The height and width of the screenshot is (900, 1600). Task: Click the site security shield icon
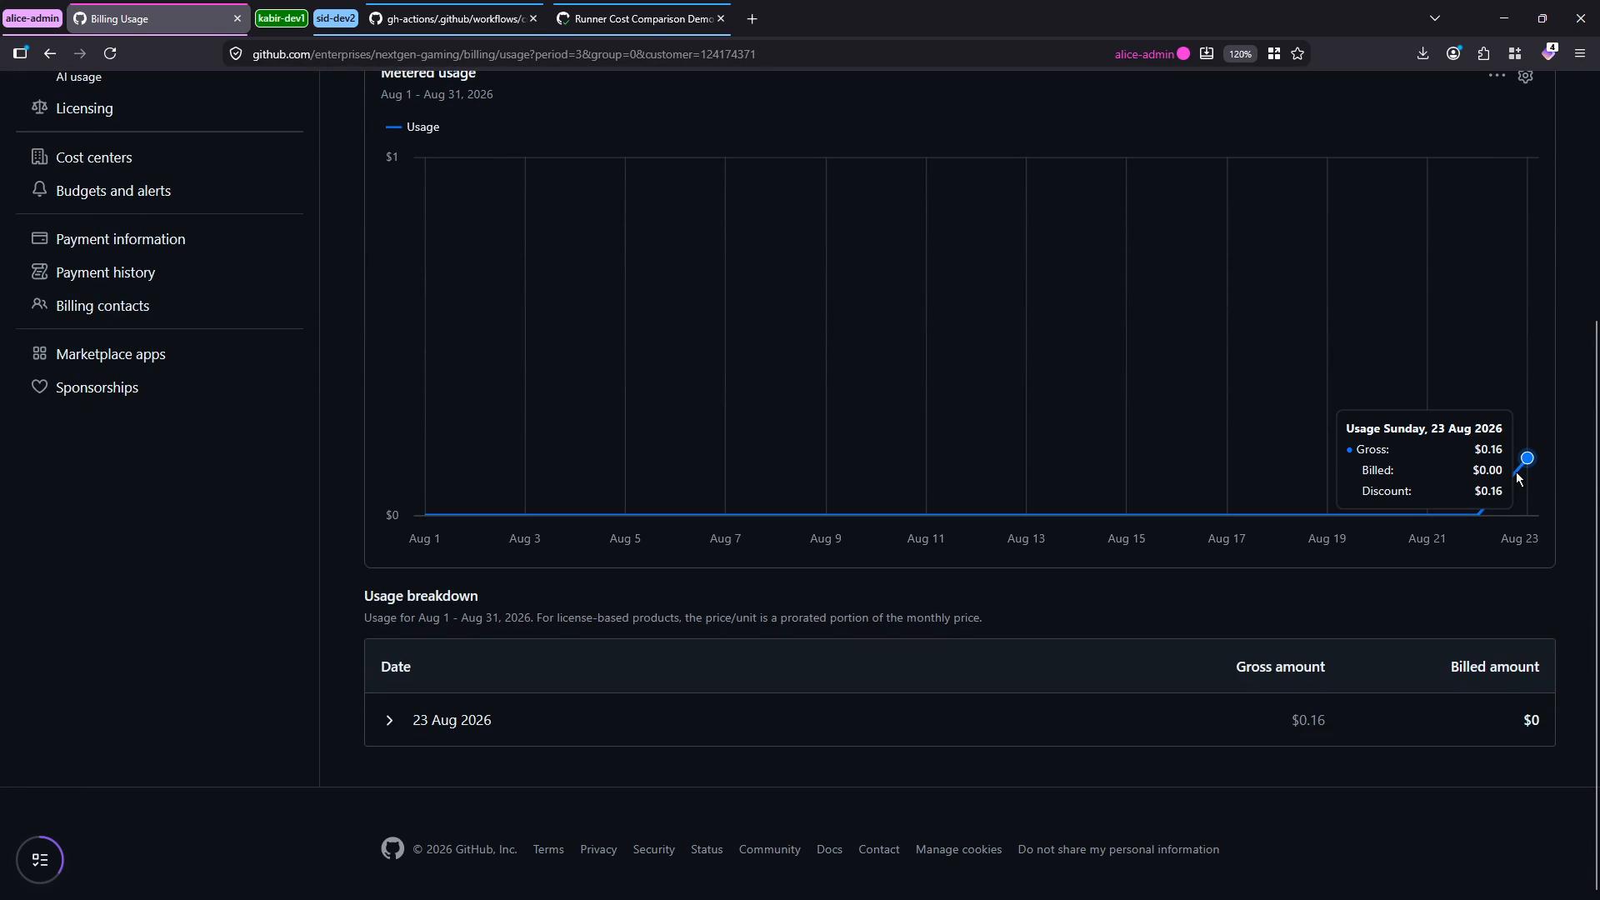click(x=236, y=53)
